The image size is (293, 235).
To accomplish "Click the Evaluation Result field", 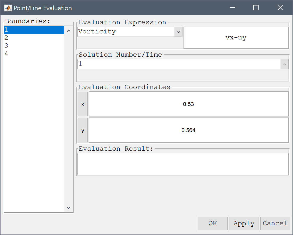I will click(183, 164).
